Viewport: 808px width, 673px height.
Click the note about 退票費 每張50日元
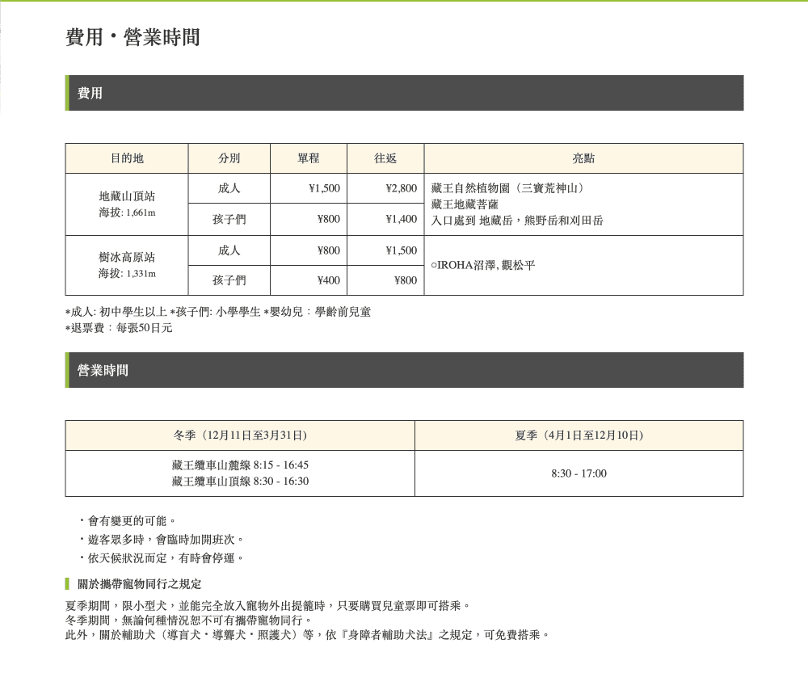click(119, 328)
